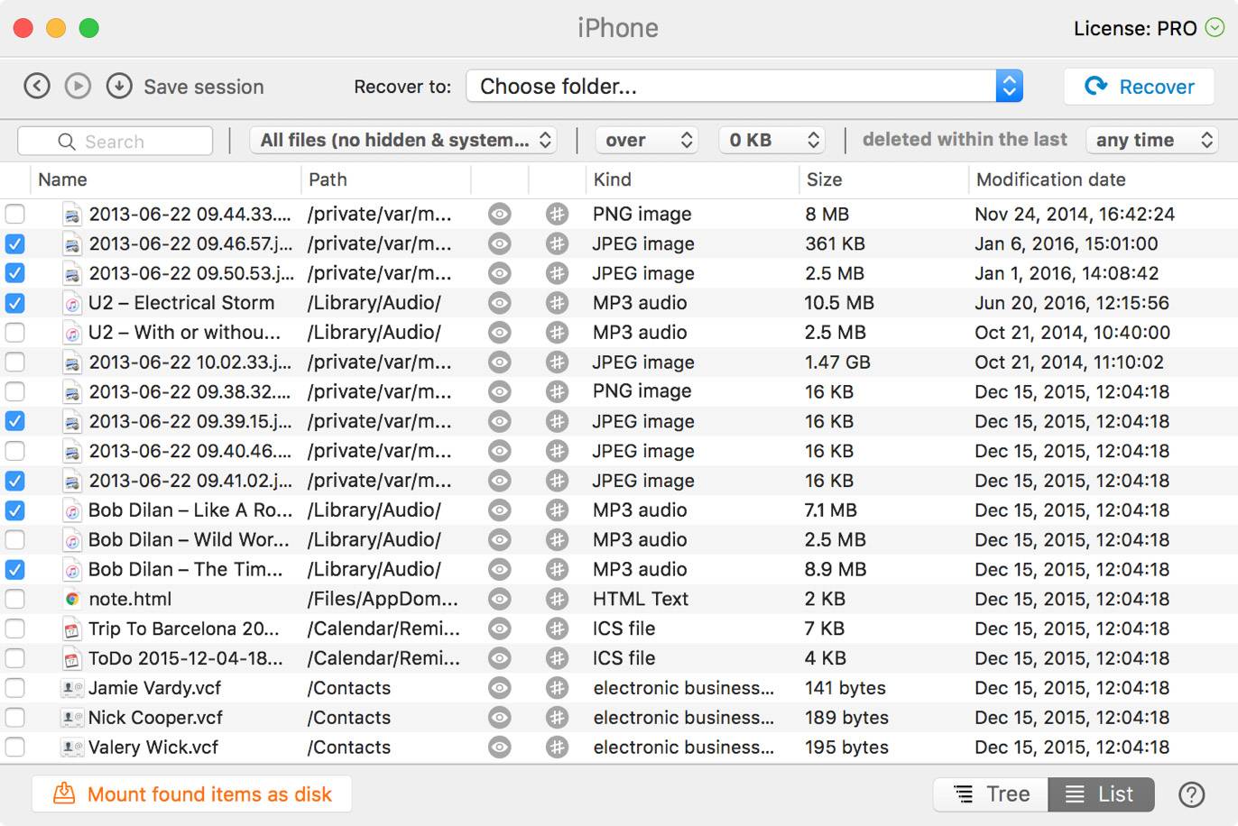
Task: Click the Save session label
Action: pos(204,87)
